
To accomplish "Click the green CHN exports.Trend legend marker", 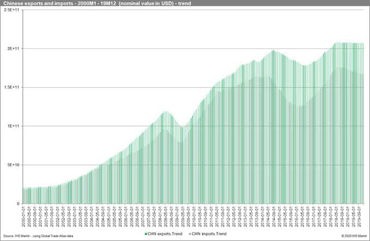I will click(146, 234).
